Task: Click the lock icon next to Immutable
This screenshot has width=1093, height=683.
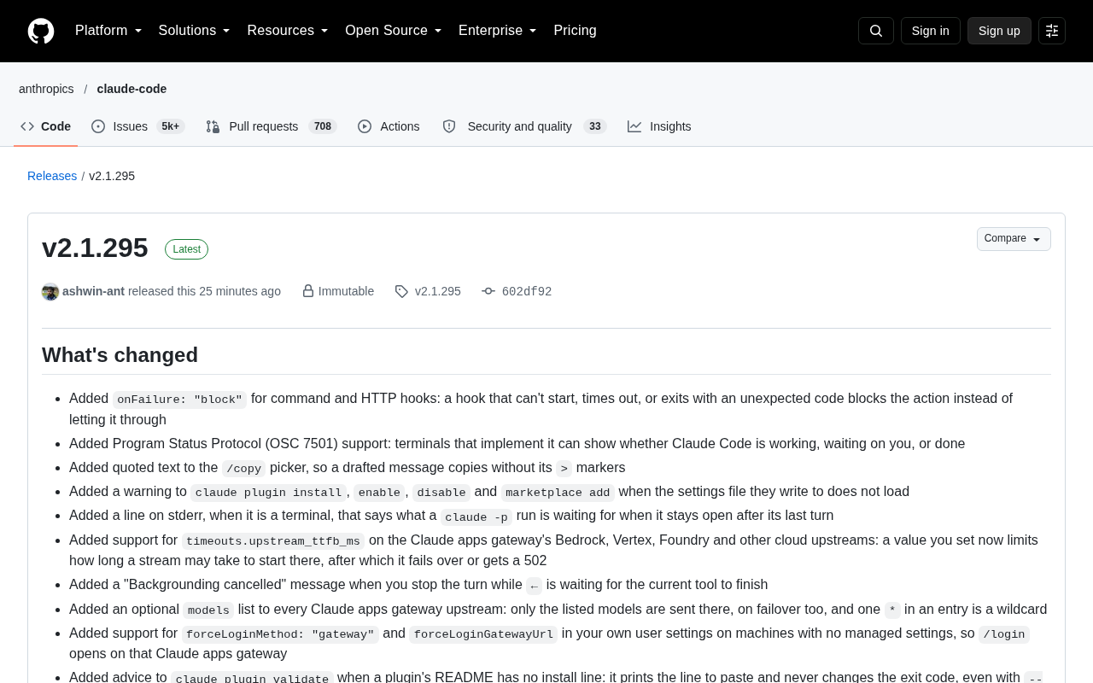Action: (x=308, y=291)
